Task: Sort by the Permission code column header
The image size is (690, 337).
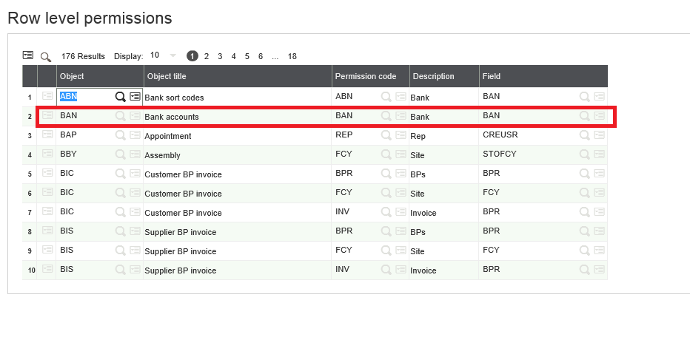Action: tap(370, 76)
